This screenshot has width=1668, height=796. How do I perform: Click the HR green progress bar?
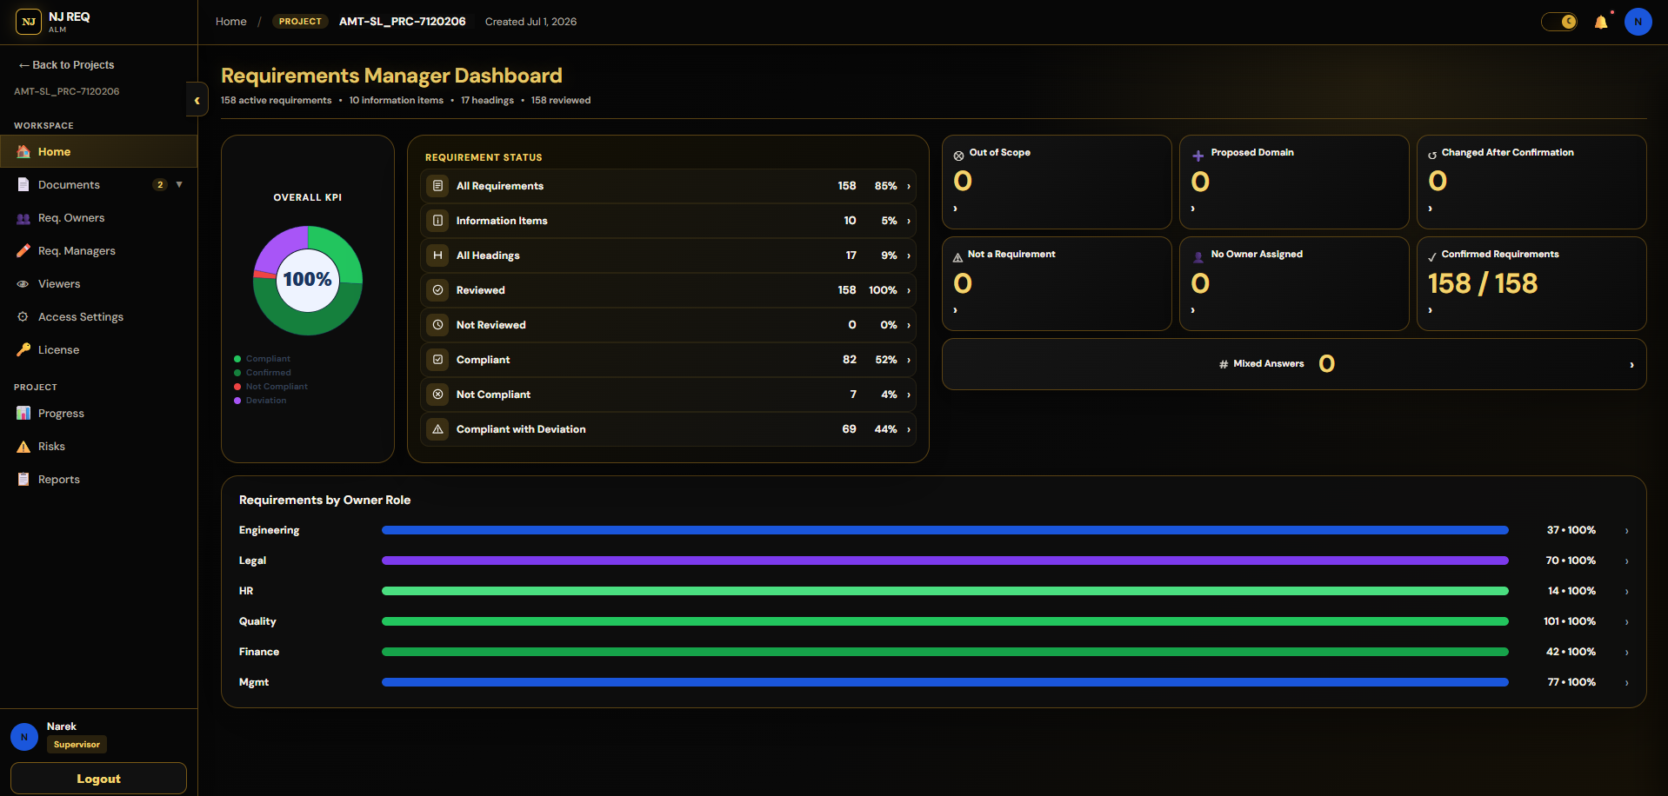pos(945,591)
